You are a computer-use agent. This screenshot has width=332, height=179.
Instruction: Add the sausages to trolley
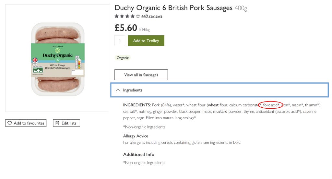(x=146, y=41)
